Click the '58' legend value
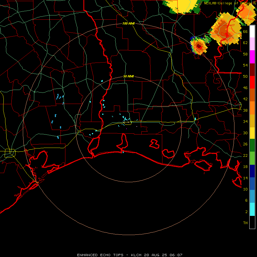 [x=245, y=54]
